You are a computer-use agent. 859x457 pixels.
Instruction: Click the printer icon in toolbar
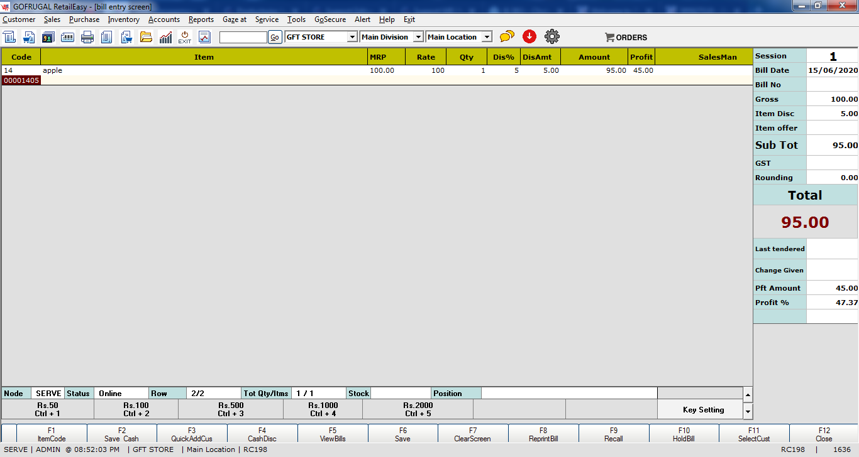[87, 37]
